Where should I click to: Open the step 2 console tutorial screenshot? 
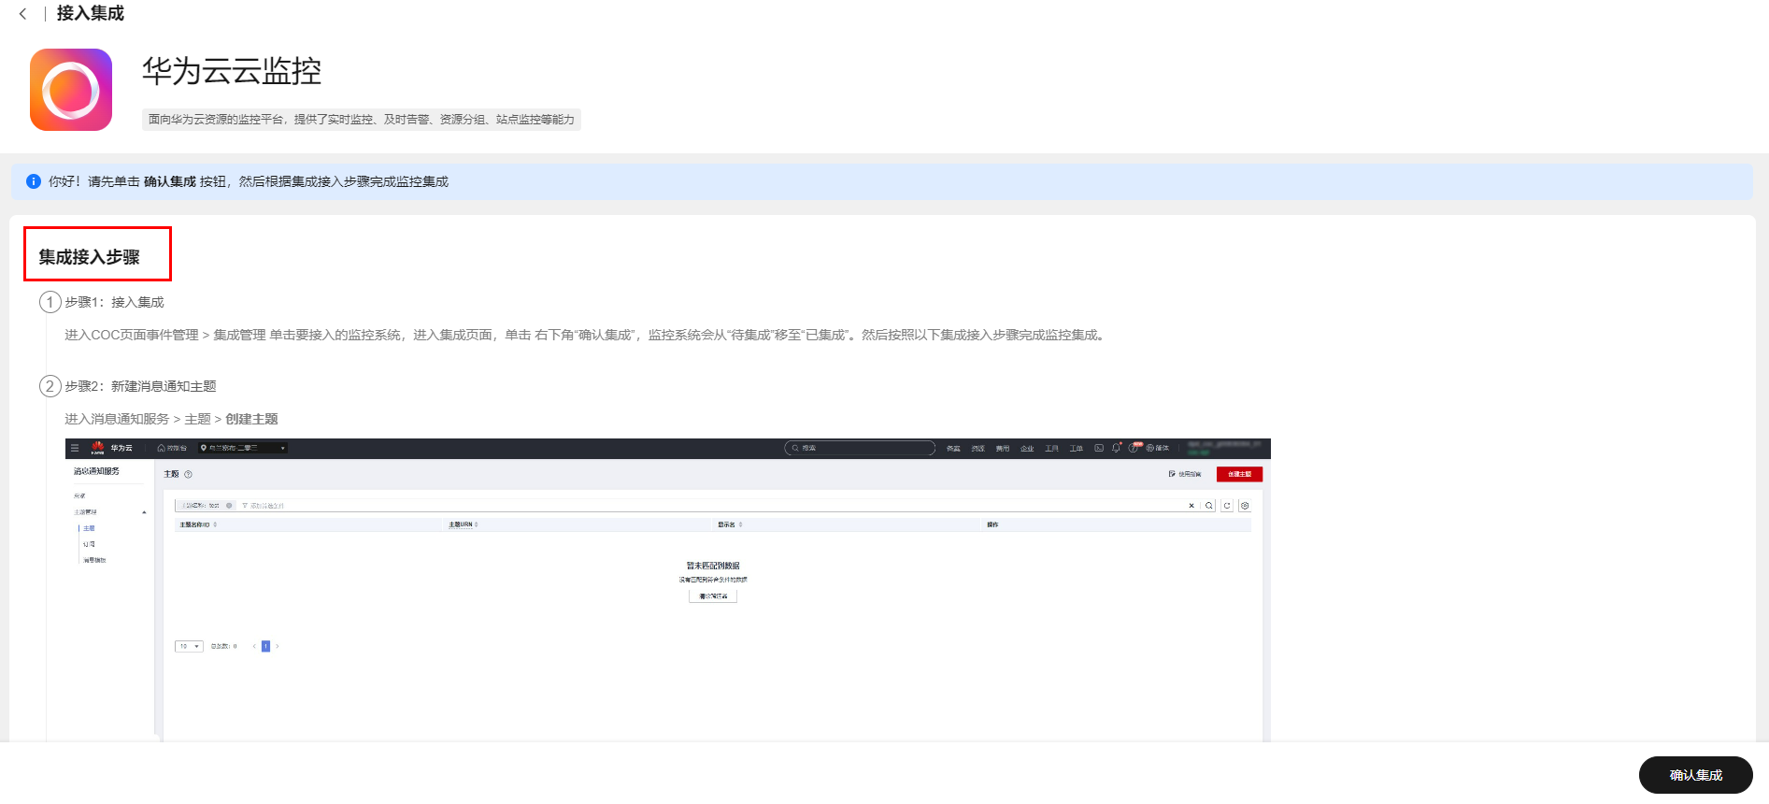[668, 590]
